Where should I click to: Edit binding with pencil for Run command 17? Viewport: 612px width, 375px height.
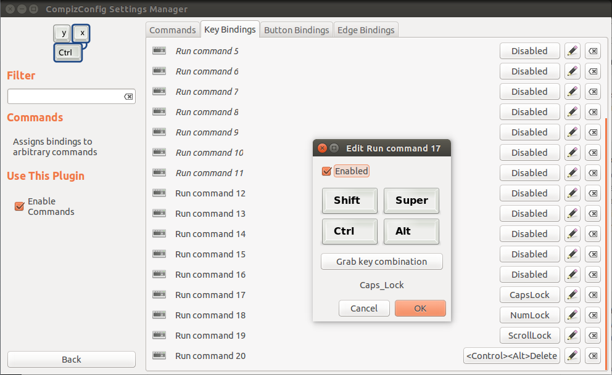(573, 295)
